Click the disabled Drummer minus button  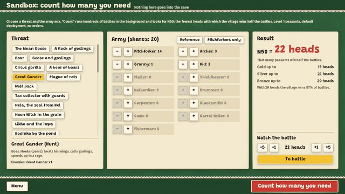tap(183, 90)
